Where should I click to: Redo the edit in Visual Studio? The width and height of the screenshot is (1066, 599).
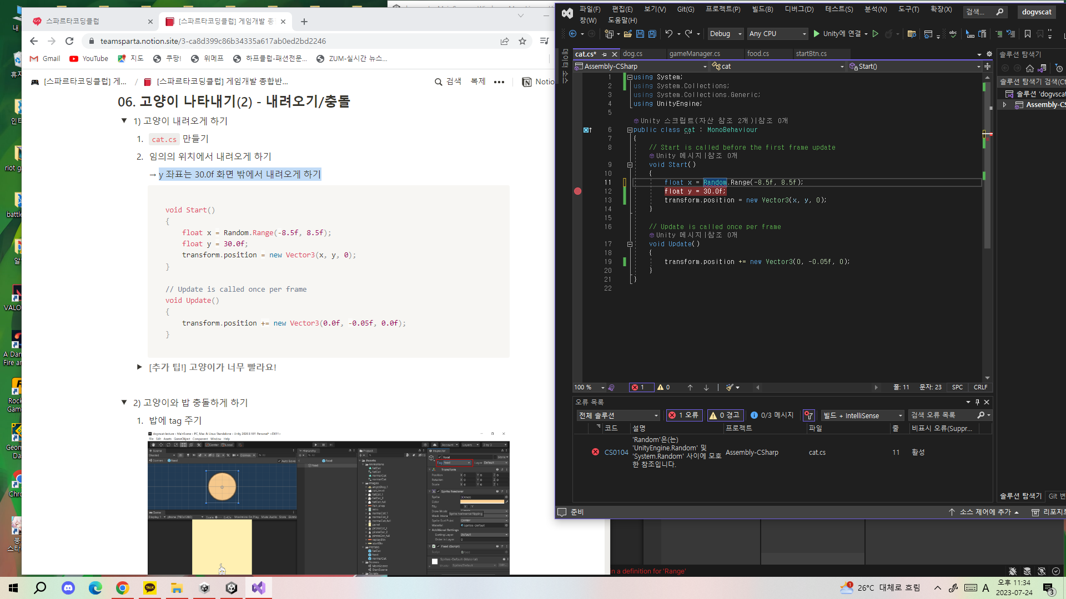pyautogui.click(x=688, y=34)
